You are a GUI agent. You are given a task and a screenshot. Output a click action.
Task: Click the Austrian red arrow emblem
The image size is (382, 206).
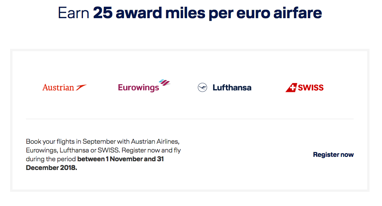[x=81, y=87]
